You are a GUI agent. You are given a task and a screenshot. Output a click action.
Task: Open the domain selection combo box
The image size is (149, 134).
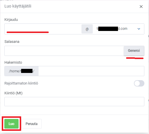click(119, 29)
